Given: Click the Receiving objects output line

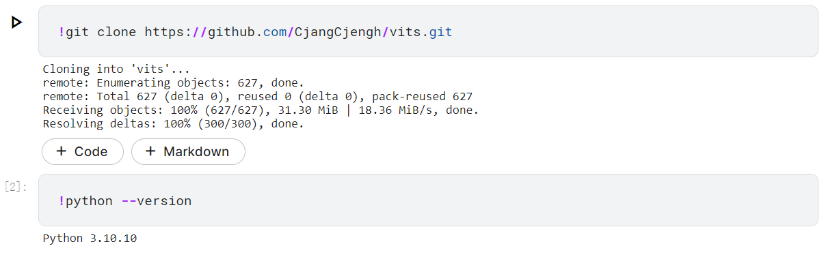Looking at the screenshot, I should coord(261,110).
